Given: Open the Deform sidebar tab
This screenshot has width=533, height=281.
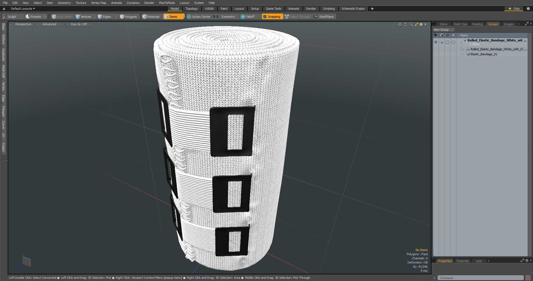Looking at the screenshot, I should pyautogui.click(x=4, y=39).
